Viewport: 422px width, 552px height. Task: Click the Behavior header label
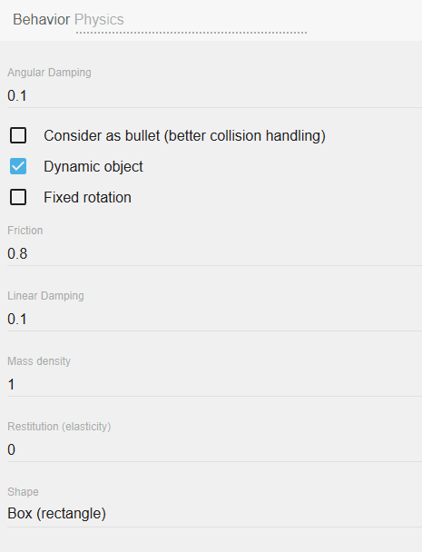(x=41, y=20)
